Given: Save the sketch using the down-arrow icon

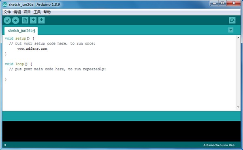Looking at the screenshot, I should [41, 20].
